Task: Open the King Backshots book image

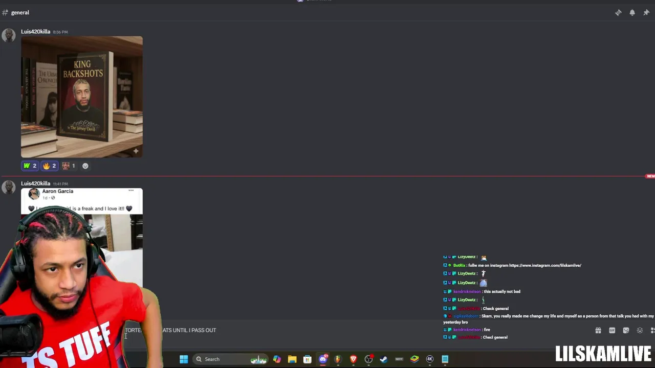Action: pyautogui.click(x=82, y=97)
